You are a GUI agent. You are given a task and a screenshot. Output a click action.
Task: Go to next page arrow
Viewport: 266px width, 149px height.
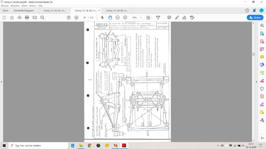76,18
